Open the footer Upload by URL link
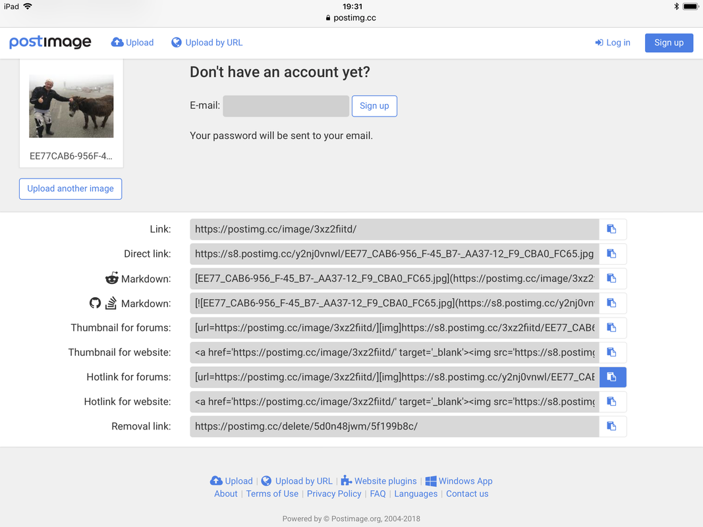 coord(296,481)
